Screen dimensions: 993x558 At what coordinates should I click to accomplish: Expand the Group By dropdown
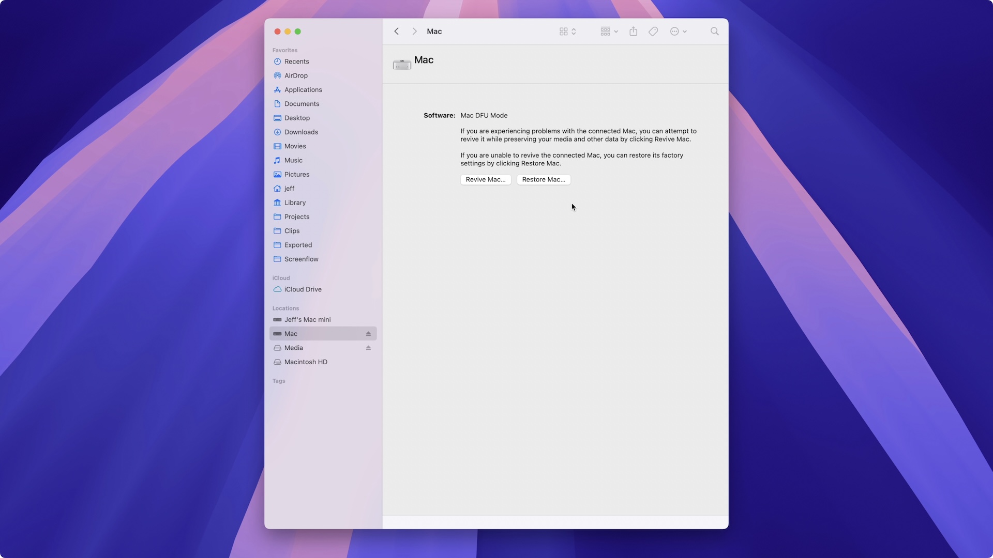[609, 32]
